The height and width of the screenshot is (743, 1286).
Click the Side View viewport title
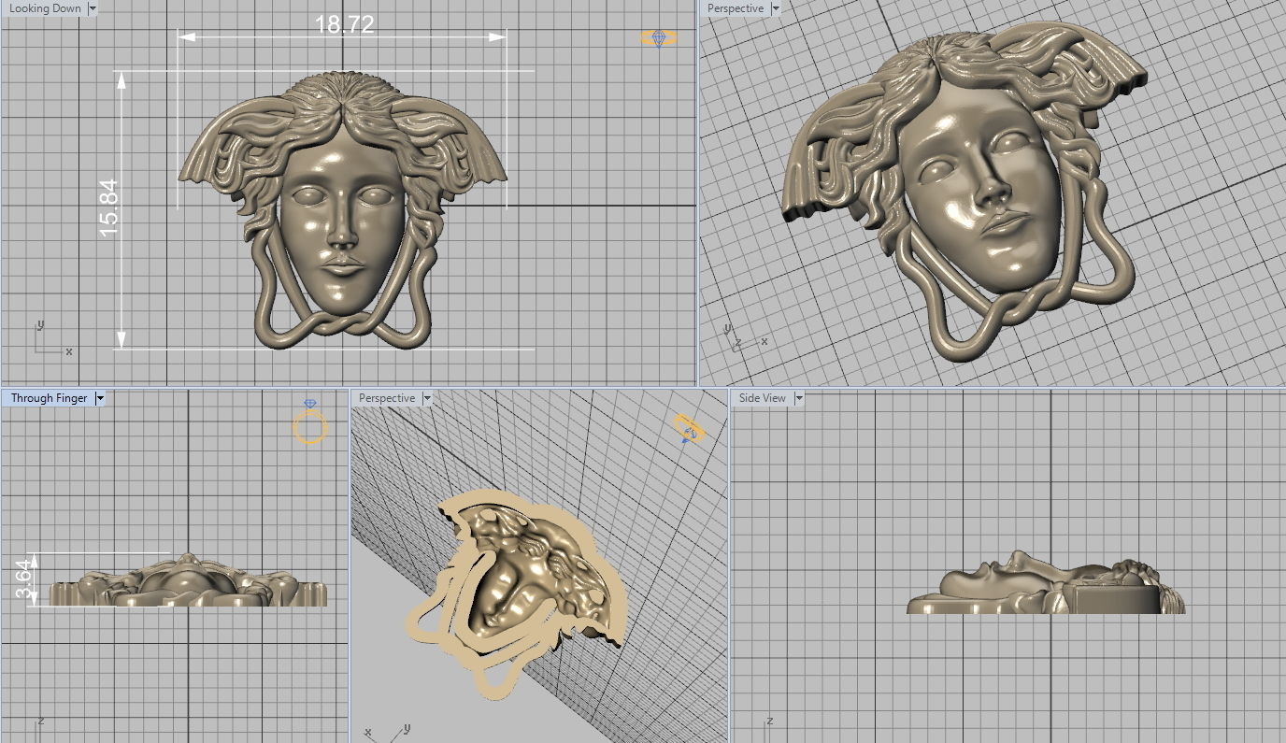[x=763, y=398]
